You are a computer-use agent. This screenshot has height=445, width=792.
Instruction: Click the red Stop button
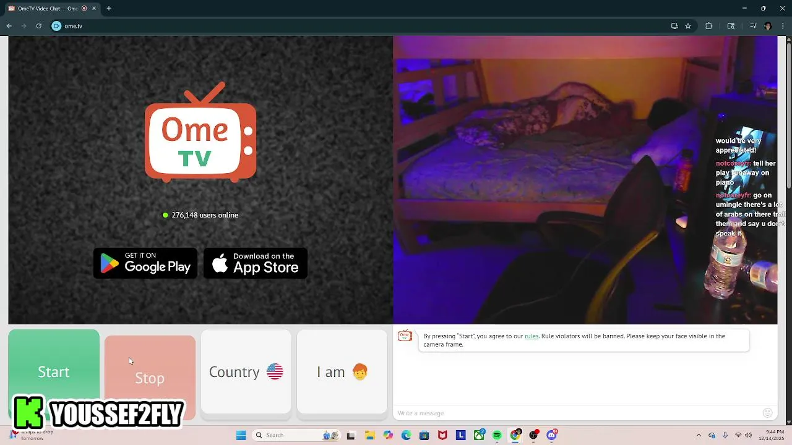pos(150,378)
